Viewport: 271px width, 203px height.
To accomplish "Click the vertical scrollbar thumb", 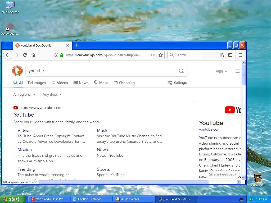I will pyautogui.click(x=243, y=75).
